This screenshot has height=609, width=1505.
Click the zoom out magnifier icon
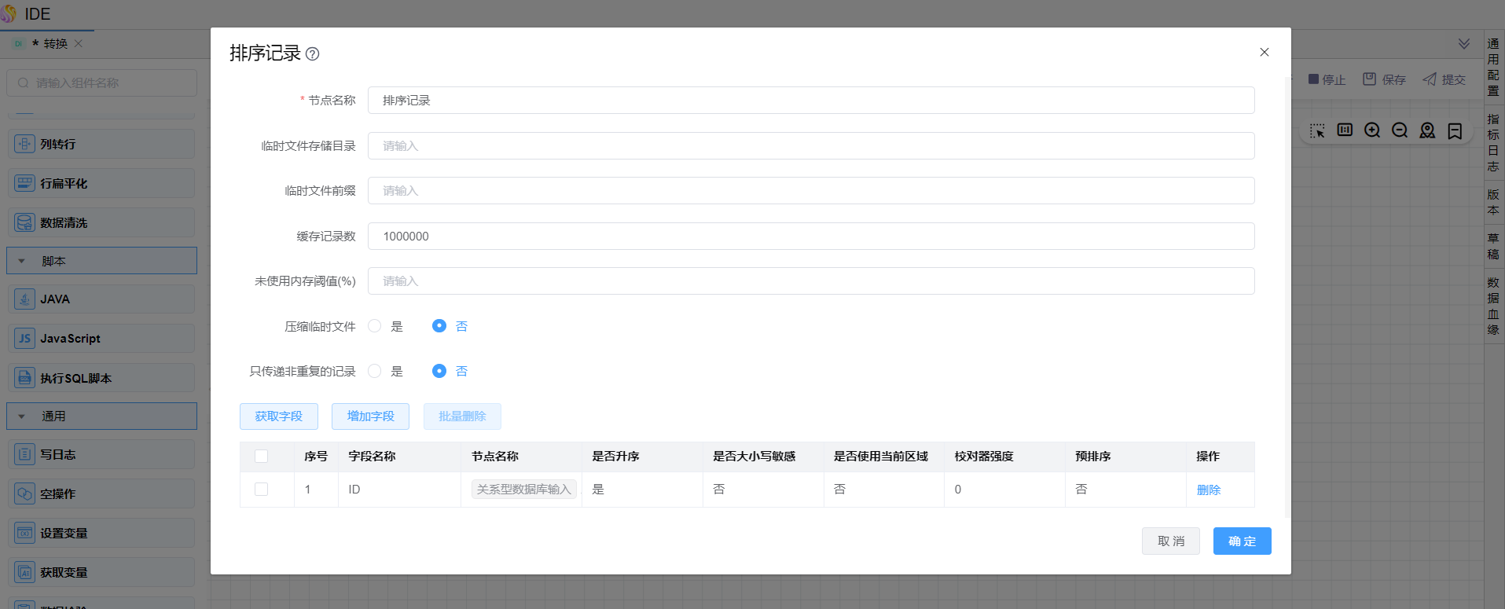tap(1400, 130)
